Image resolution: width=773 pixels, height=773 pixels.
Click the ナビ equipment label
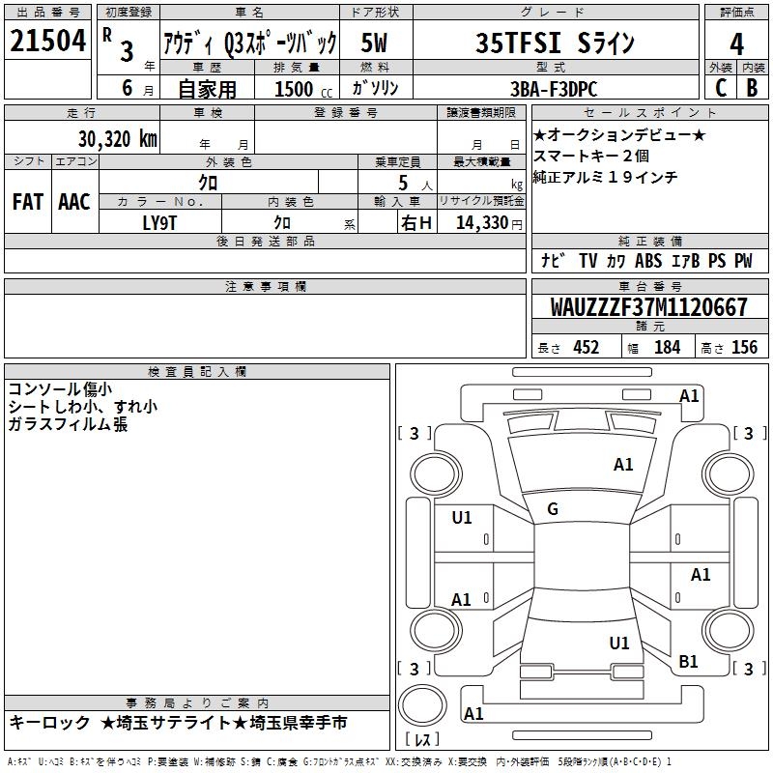coord(554,261)
